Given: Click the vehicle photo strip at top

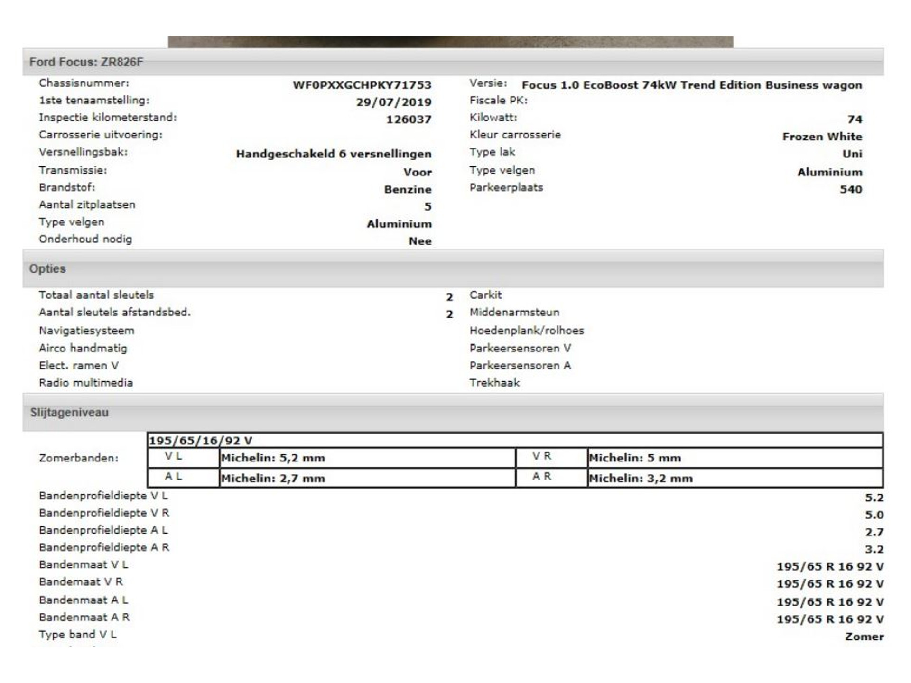Looking at the screenshot, I should click(x=450, y=42).
